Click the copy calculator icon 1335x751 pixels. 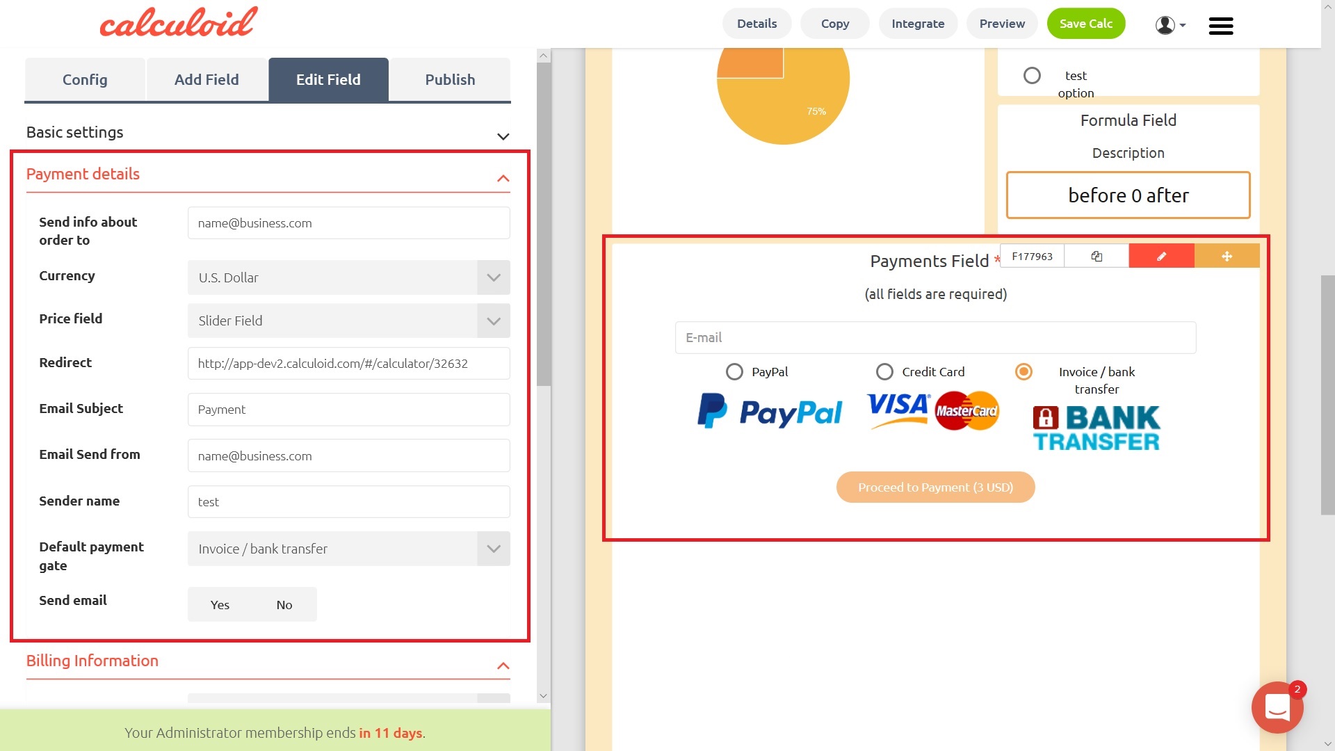[x=835, y=23]
